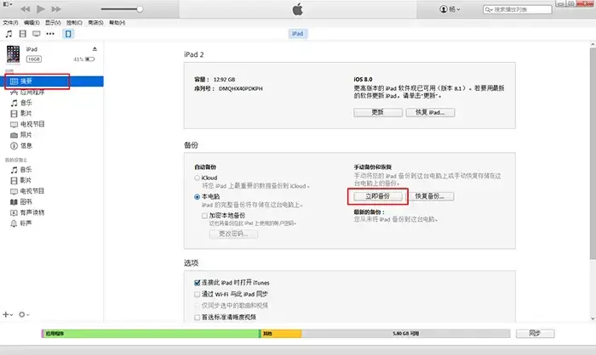Click the 恢复 iPad... button
This screenshot has height=355, width=596.
[430, 112]
